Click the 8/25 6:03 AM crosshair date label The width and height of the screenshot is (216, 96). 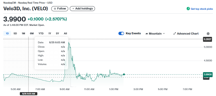tap(29, 94)
